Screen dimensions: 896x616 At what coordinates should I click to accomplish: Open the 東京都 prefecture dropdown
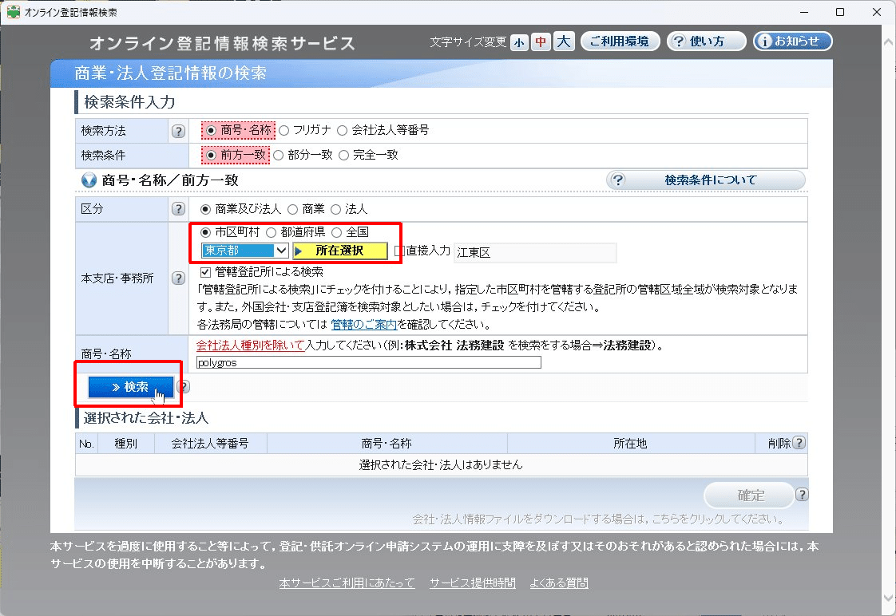pos(244,251)
